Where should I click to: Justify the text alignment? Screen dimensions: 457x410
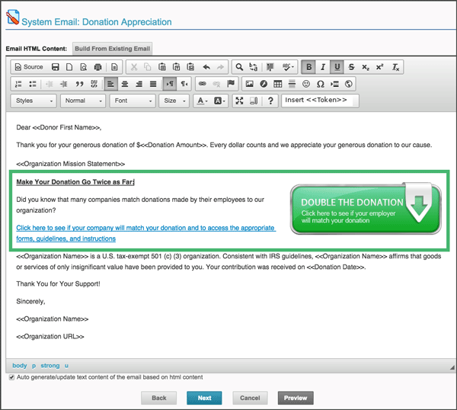(x=153, y=85)
